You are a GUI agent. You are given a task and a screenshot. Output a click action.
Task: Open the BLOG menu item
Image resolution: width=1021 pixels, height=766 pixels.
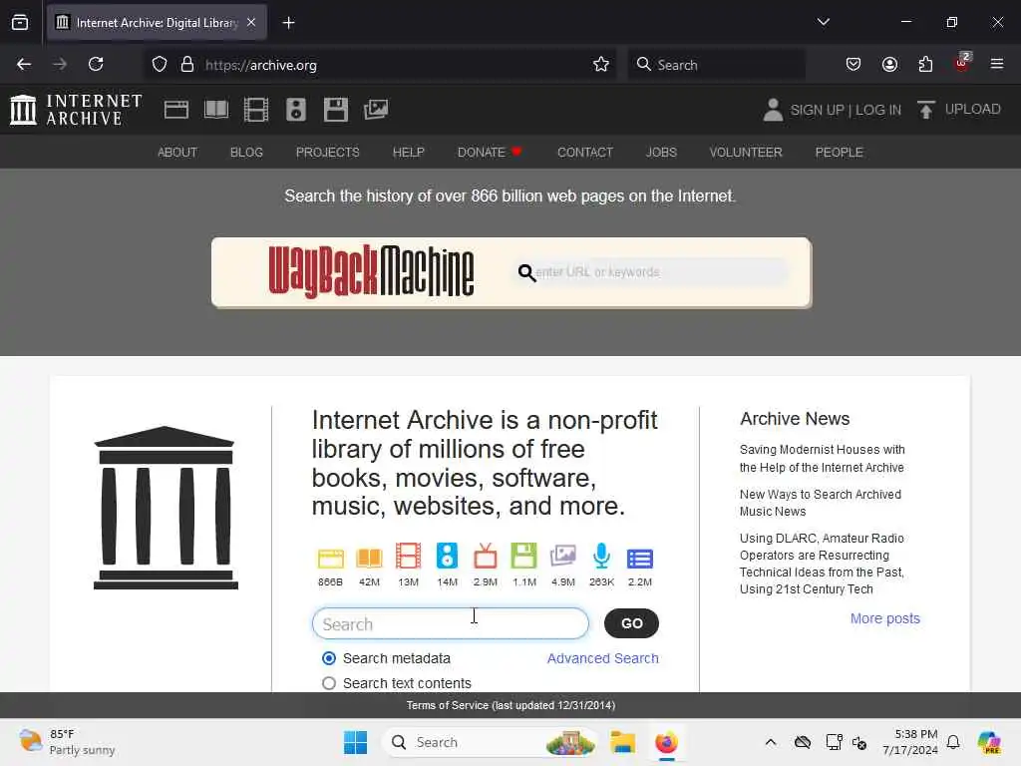pyautogui.click(x=246, y=152)
